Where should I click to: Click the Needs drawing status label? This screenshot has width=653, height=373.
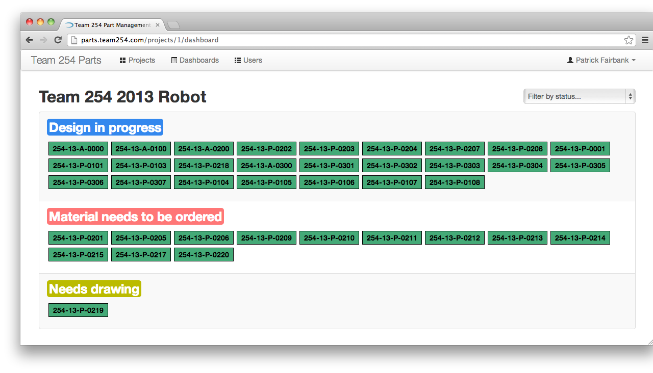click(94, 289)
